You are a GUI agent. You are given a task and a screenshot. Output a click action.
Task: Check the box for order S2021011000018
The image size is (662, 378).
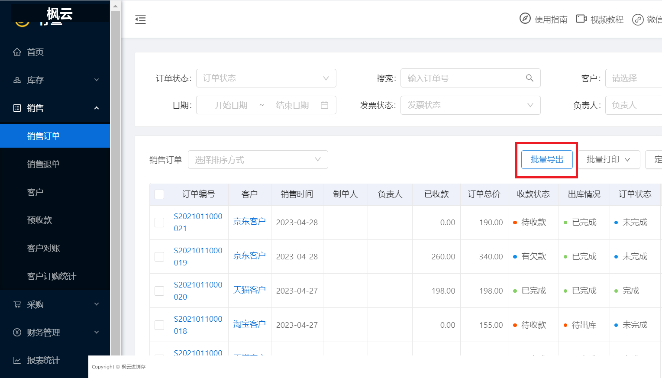pyautogui.click(x=159, y=325)
